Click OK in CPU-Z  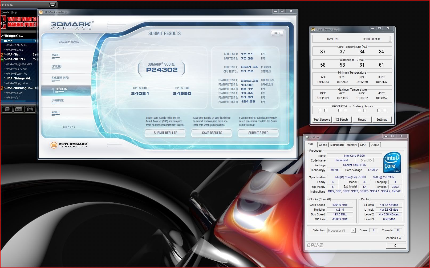396,245
